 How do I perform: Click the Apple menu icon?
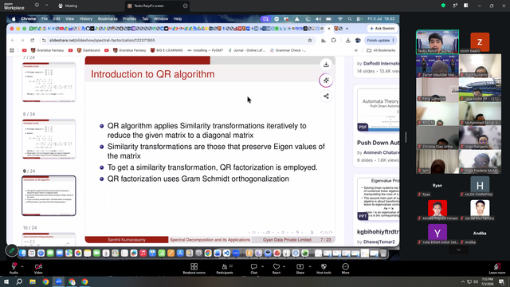tap(14, 19)
